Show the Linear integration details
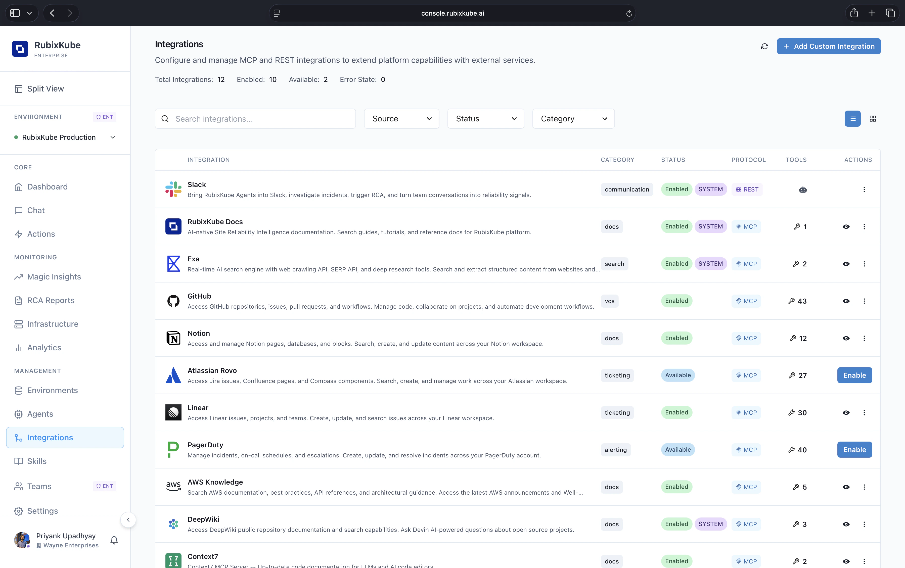 coord(846,412)
